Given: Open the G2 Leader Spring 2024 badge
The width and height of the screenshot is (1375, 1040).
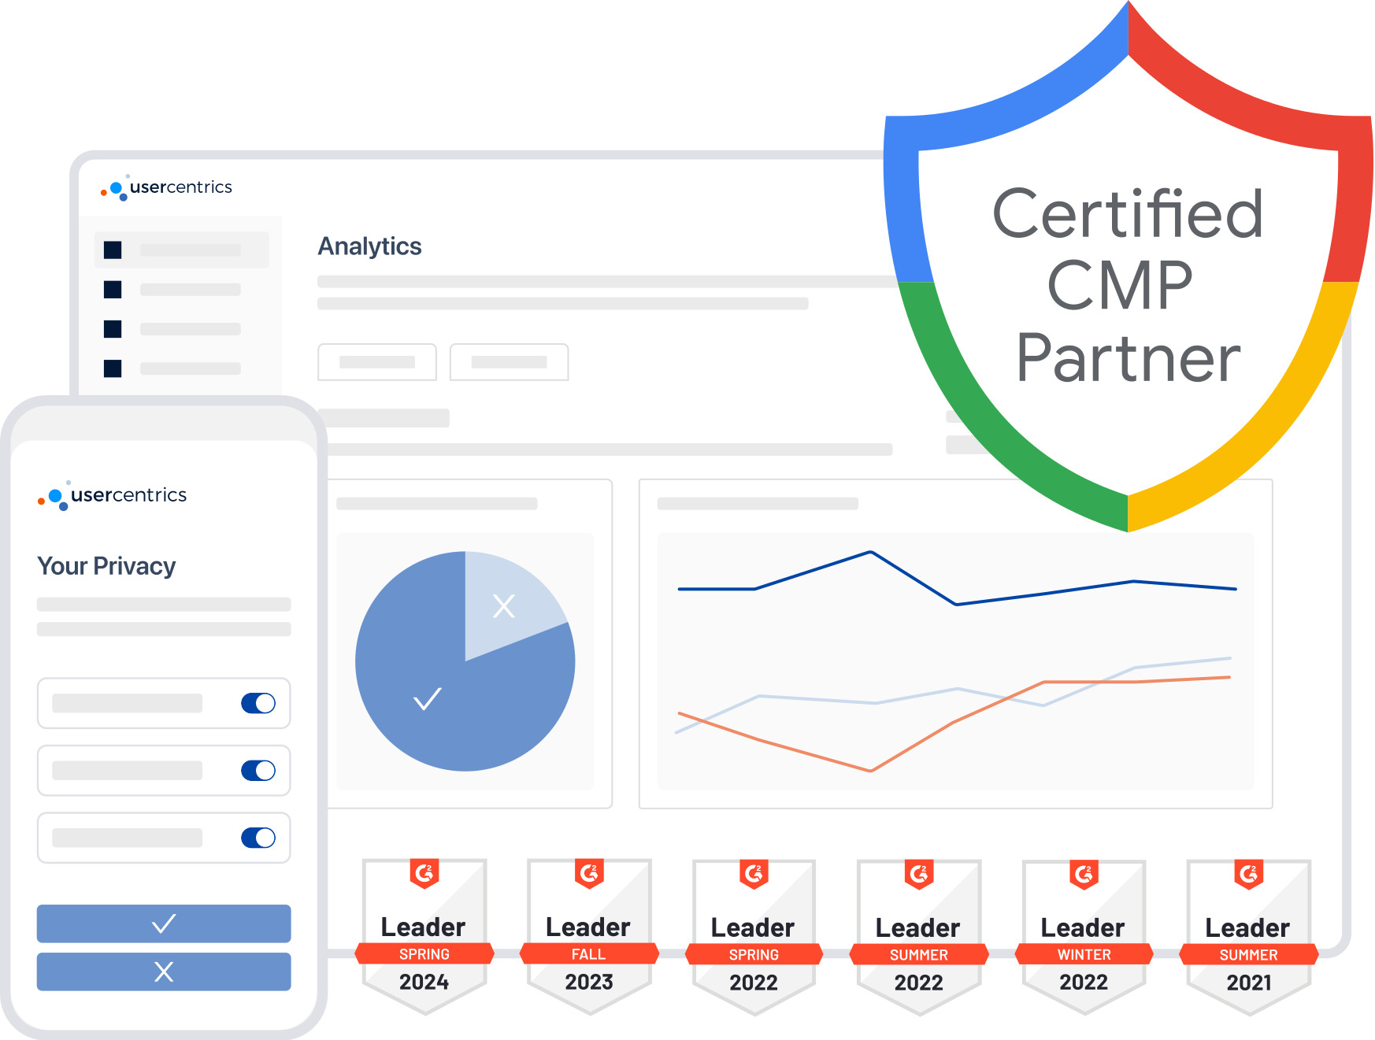Looking at the screenshot, I should point(424,936).
